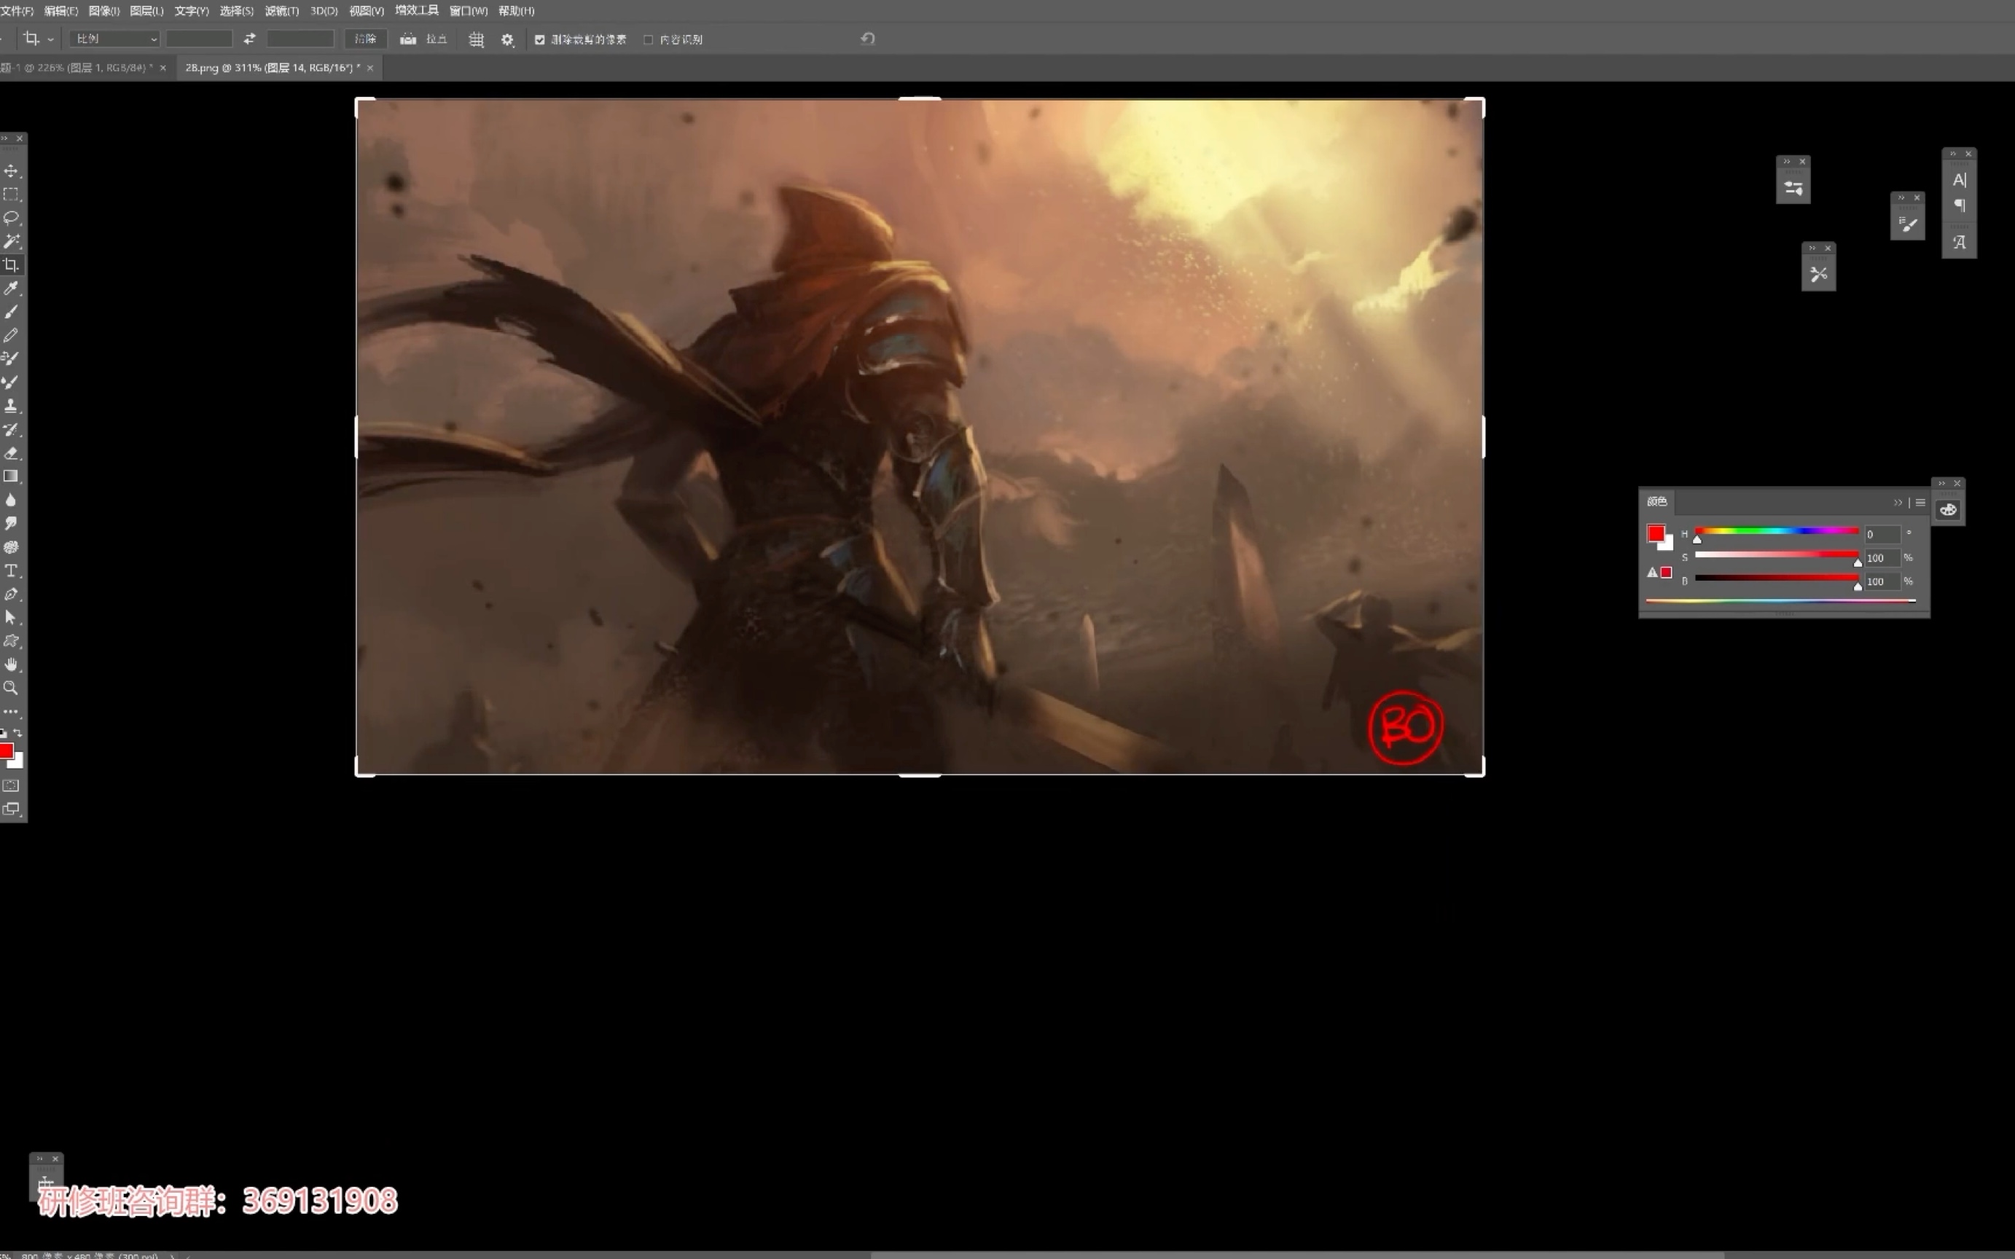Click the crop width input field

(199, 39)
